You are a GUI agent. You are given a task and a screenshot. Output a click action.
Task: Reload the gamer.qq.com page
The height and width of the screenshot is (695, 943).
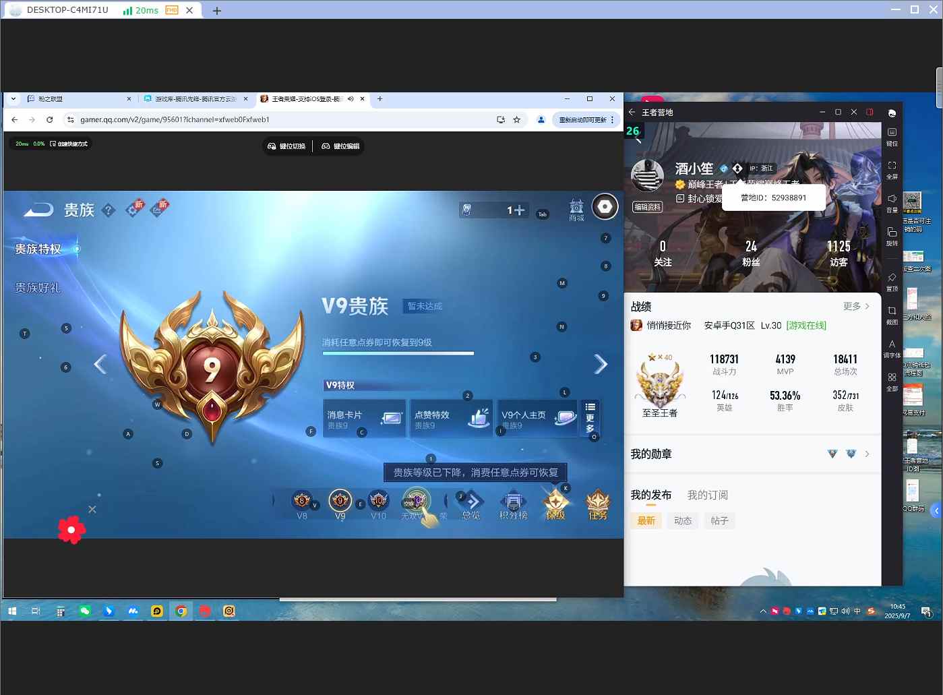click(x=49, y=119)
